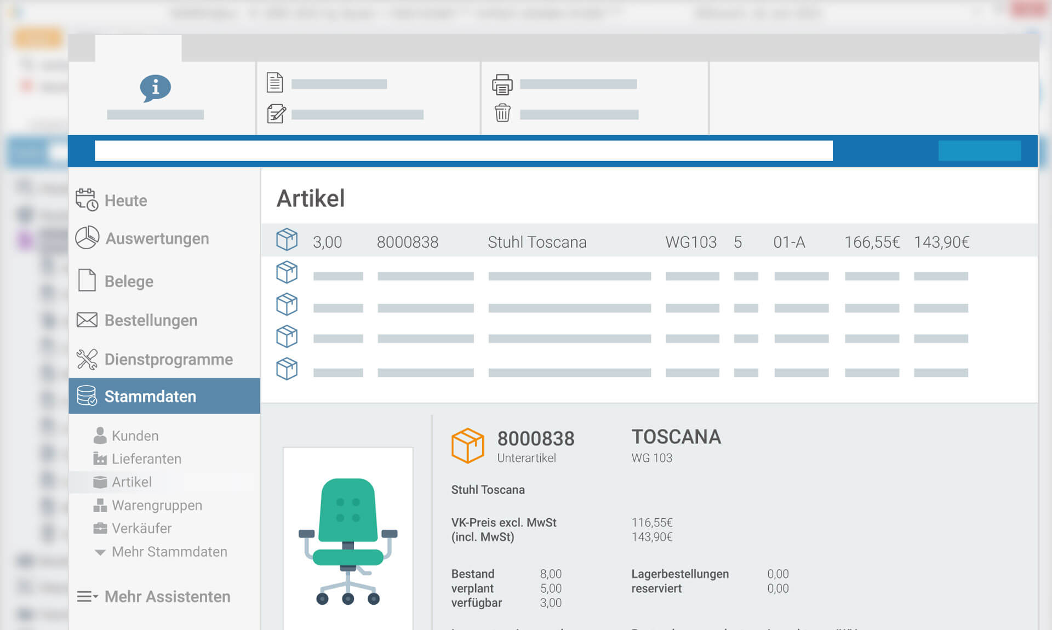Select Kunden under Stammdaten
1052x630 pixels.
[135, 436]
